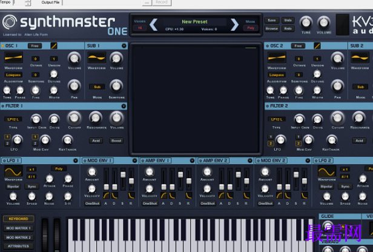This screenshot has height=252, width=373.
Task: Click the OSC 2 waveform display
Action: coord(277,58)
